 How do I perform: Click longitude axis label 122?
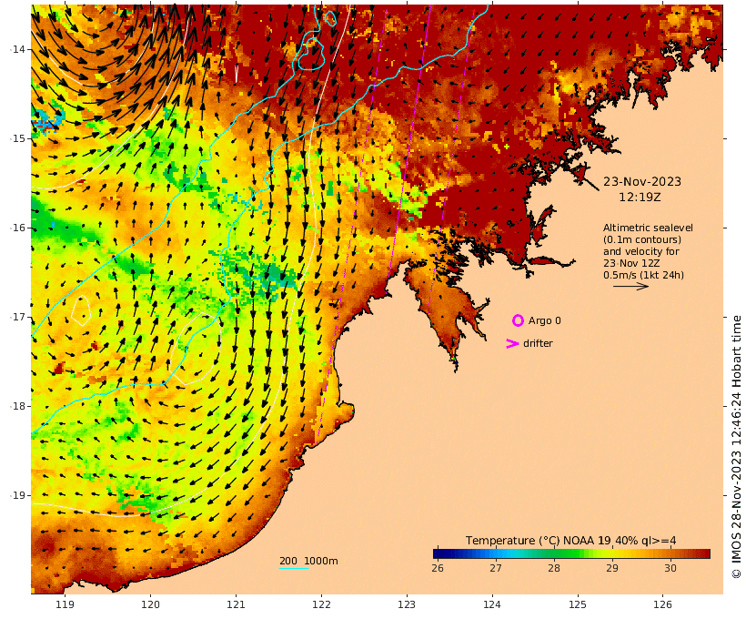(321, 604)
